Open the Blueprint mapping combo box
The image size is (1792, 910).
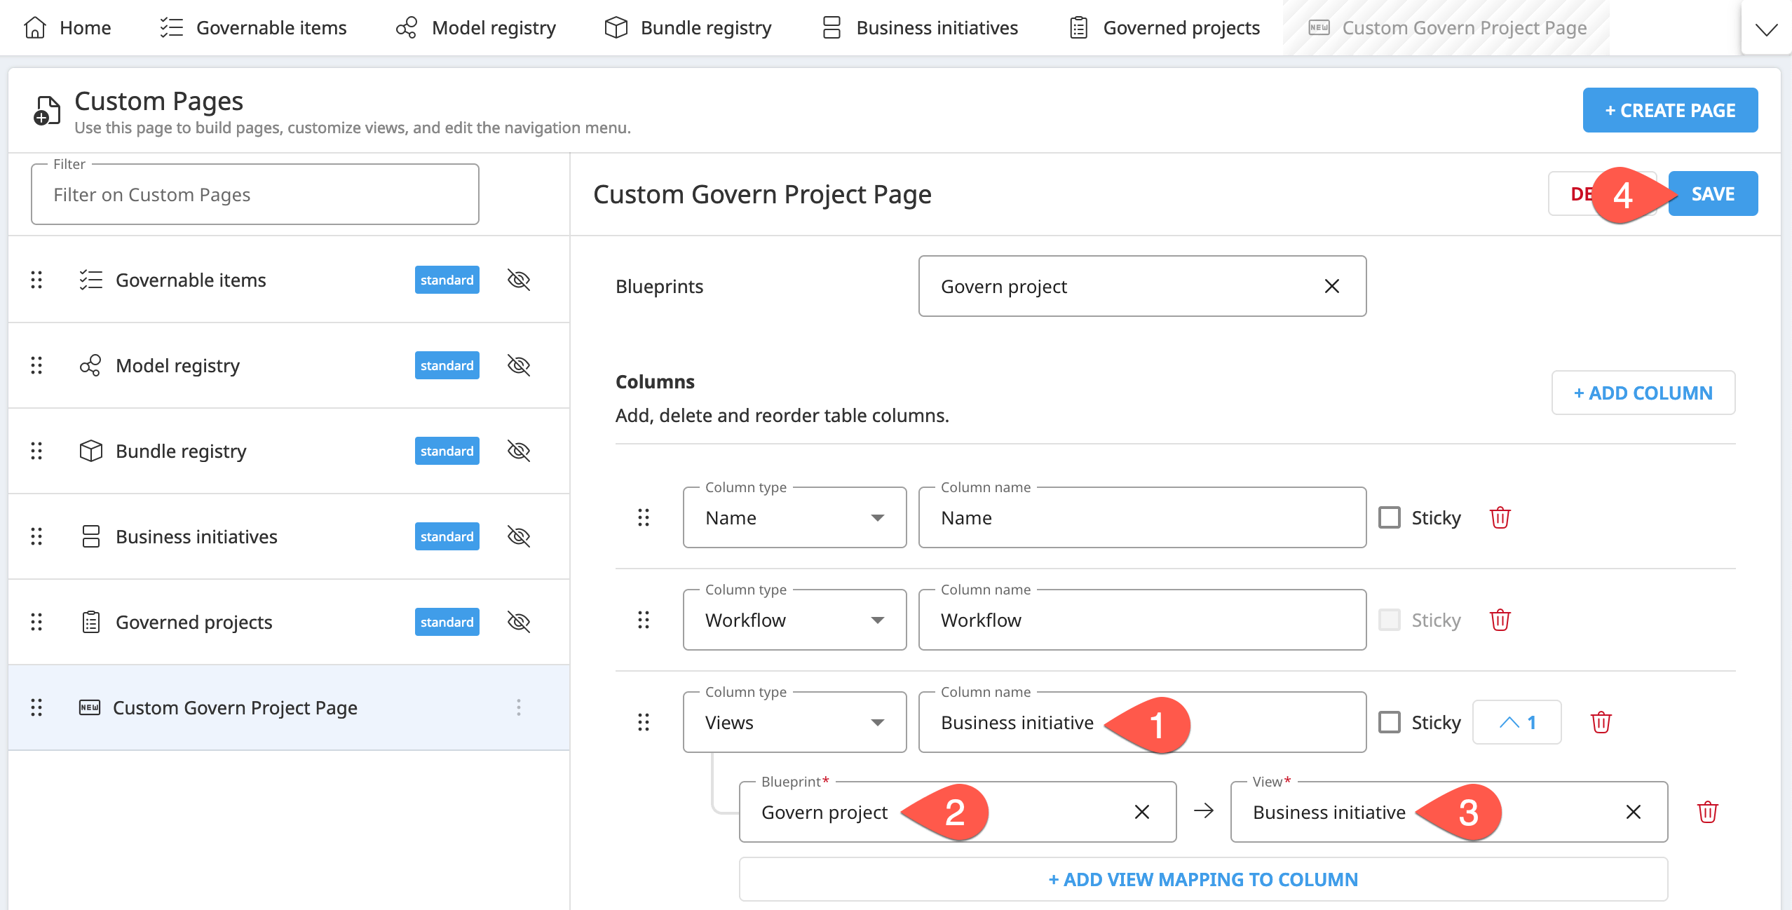point(958,812)
